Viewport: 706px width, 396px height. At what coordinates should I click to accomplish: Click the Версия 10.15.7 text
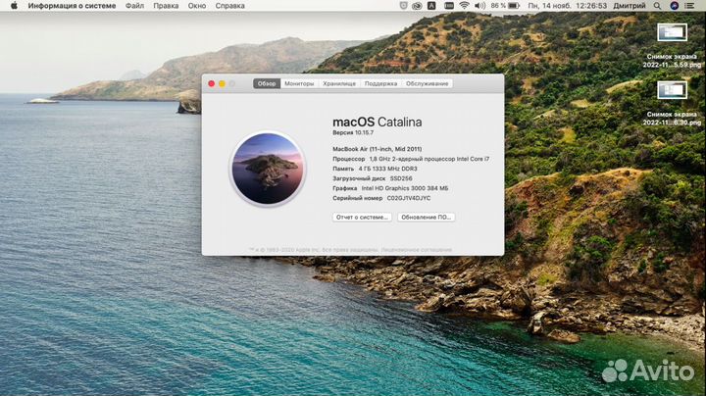click(353, 132)
